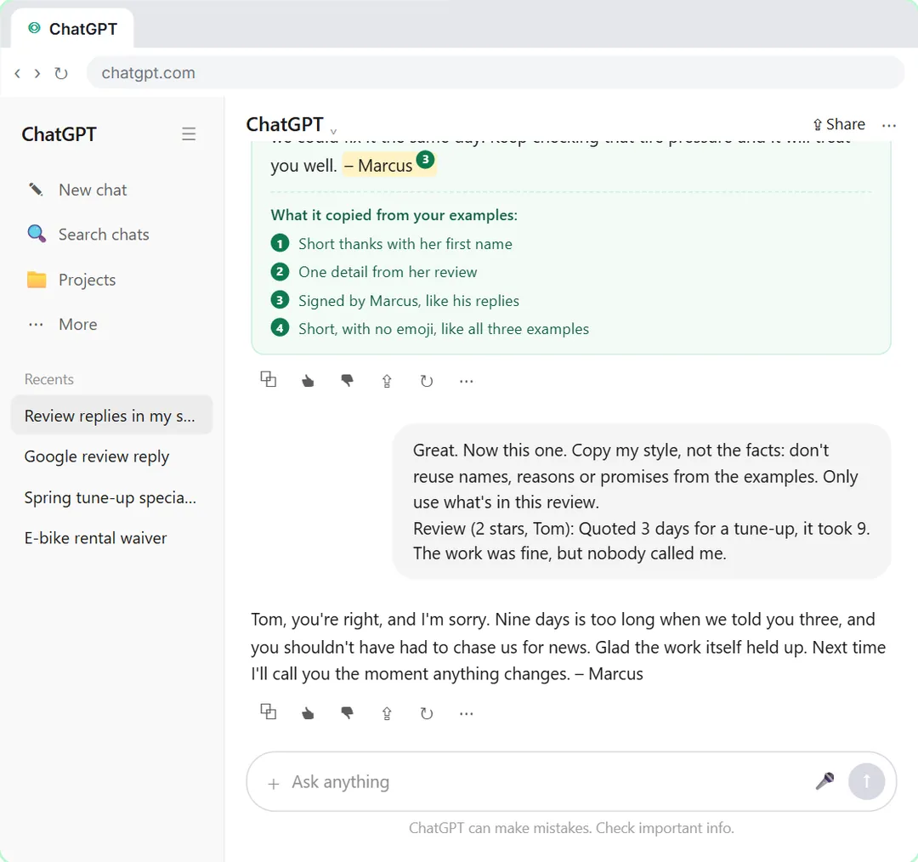The height and width of the screenshot is (862, 918).
Task: Thumbs down the reply listing copied examples
Action: [347, 381]
